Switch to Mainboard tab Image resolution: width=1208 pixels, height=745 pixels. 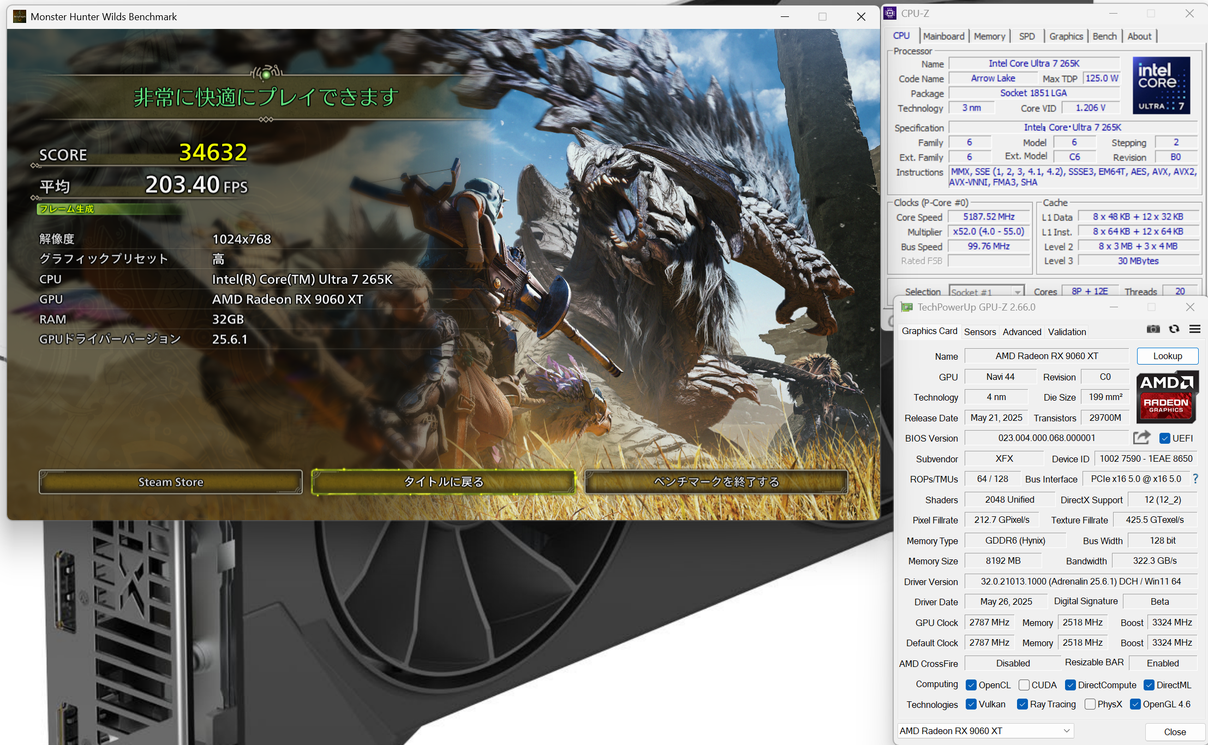pyautogui.click(x=943, y=36)
